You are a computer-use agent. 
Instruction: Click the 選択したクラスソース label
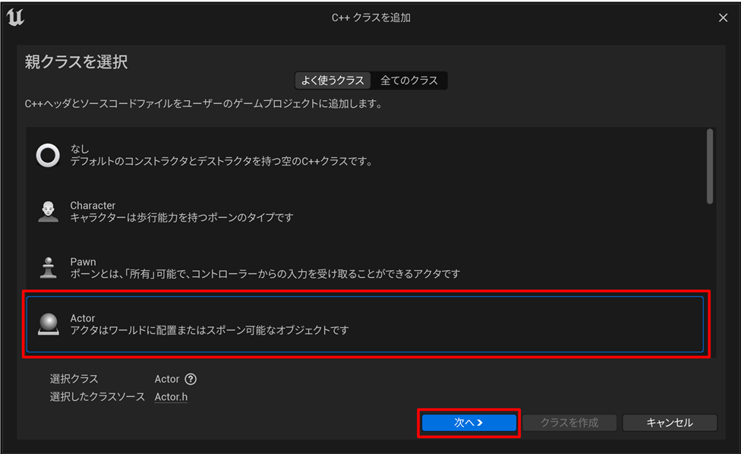97,397
